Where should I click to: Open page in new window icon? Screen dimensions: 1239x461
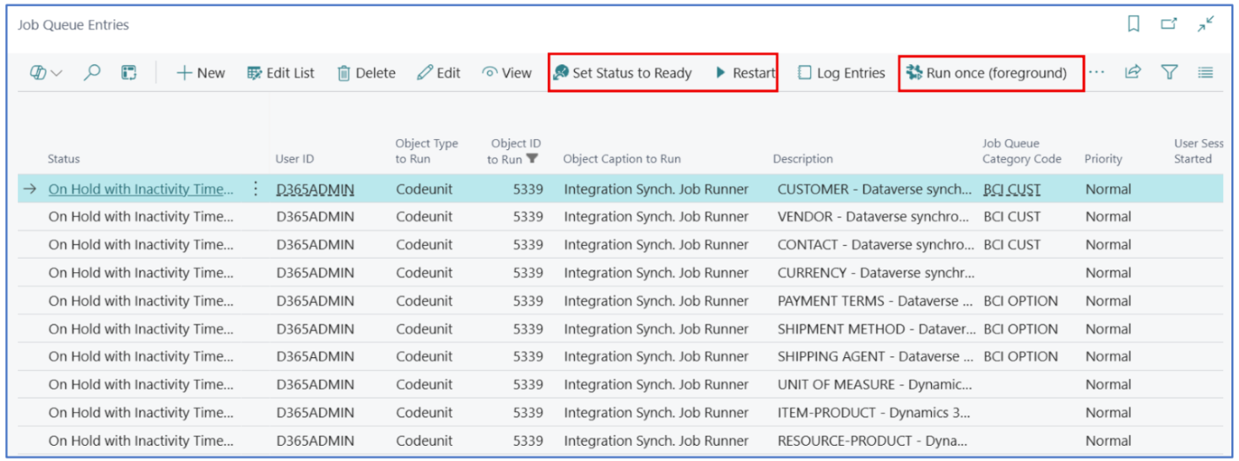pos(1169,24)
